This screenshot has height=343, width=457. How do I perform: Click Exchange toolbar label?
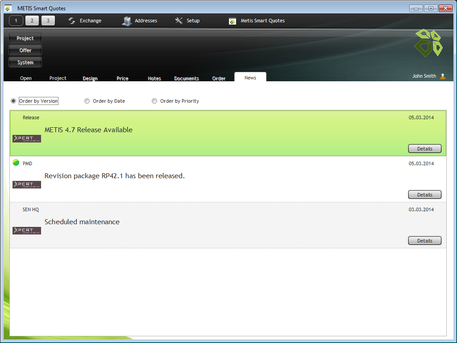90,21
